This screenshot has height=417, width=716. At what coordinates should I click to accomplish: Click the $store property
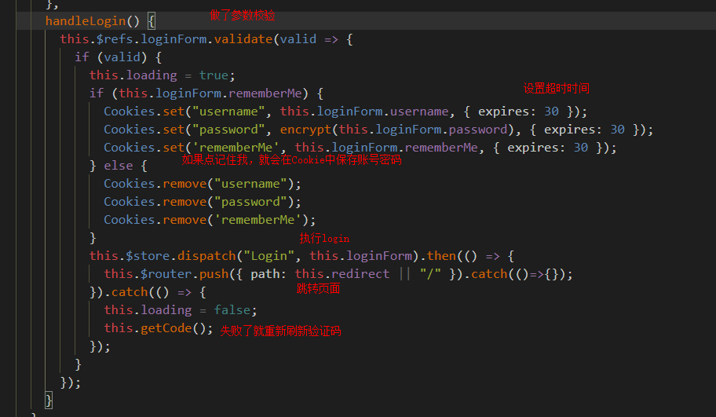tap(148, 256)
